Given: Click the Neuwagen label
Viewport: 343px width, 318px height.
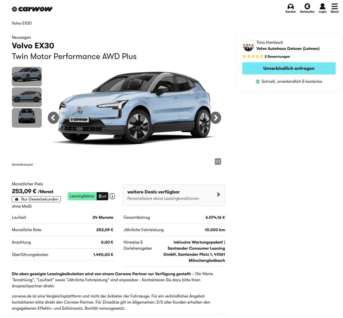Looking at the screenshot, I should (x=22, y=37).
